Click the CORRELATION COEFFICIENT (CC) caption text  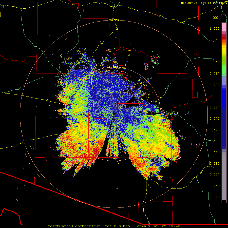[80, 226]
